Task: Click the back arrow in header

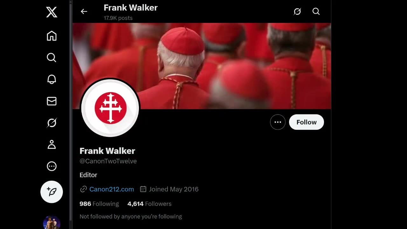Action: pos(84,11)
